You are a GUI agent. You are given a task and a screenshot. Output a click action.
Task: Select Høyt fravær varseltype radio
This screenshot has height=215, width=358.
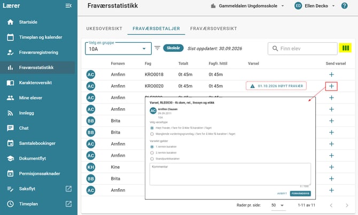tap(152, 128)
